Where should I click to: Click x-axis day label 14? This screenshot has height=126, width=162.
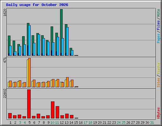[71, 123]
